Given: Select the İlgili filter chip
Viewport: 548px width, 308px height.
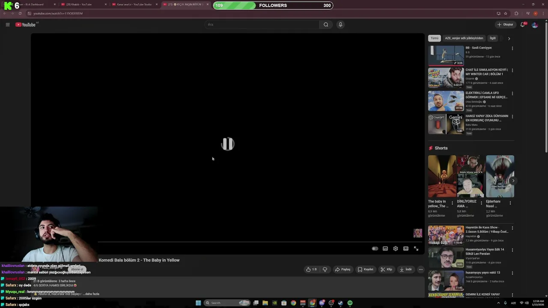Looking at the screenshot, I should [493, 38].
